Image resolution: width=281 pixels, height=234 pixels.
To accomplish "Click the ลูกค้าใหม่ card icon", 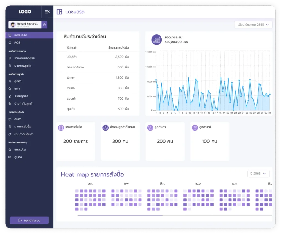I will [195, 127].
